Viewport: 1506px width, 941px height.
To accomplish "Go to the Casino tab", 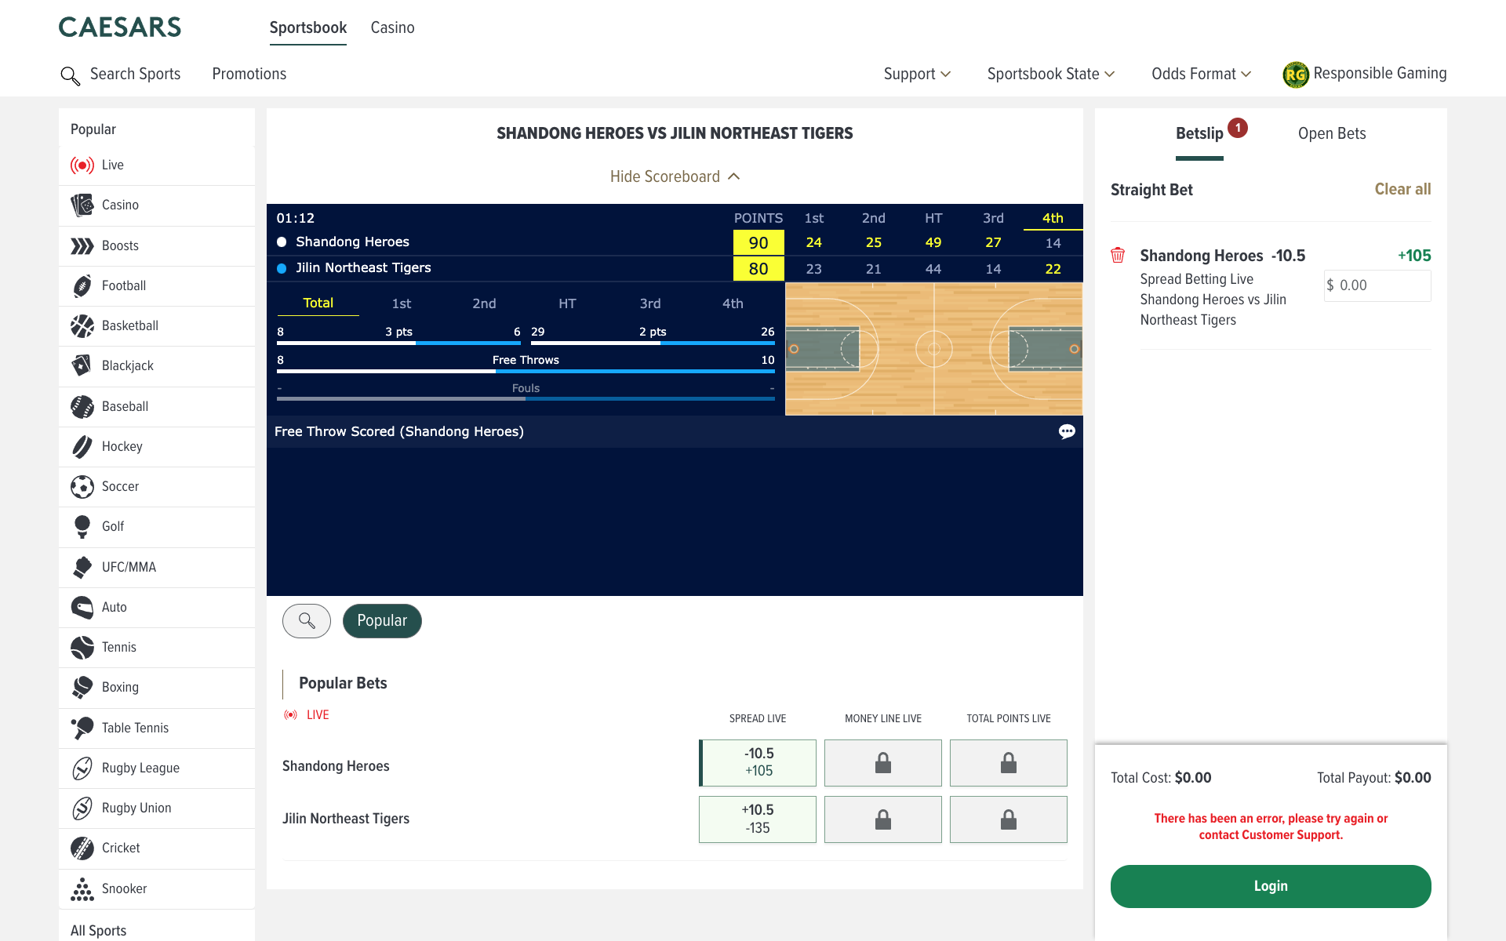I will (x=392, y=27).
